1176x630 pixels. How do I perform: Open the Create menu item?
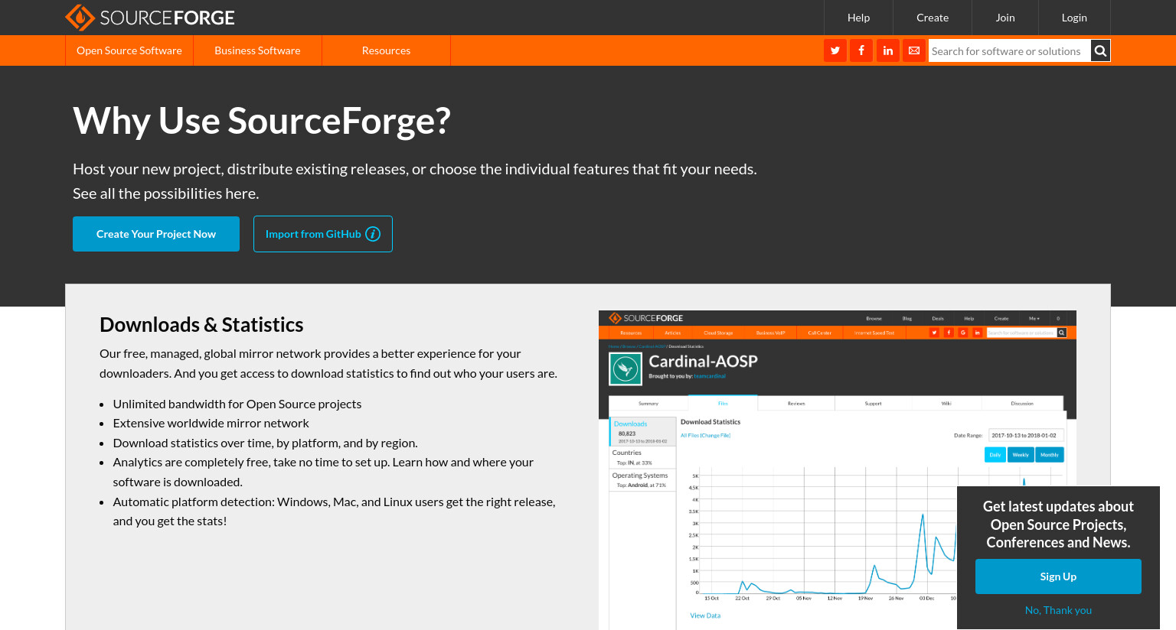[933, 18]
